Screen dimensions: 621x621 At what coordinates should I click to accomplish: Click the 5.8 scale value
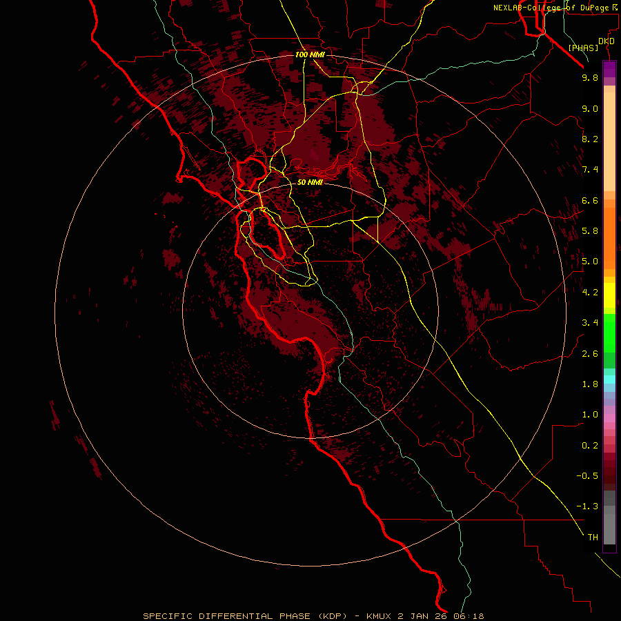(x=590, y=231)
